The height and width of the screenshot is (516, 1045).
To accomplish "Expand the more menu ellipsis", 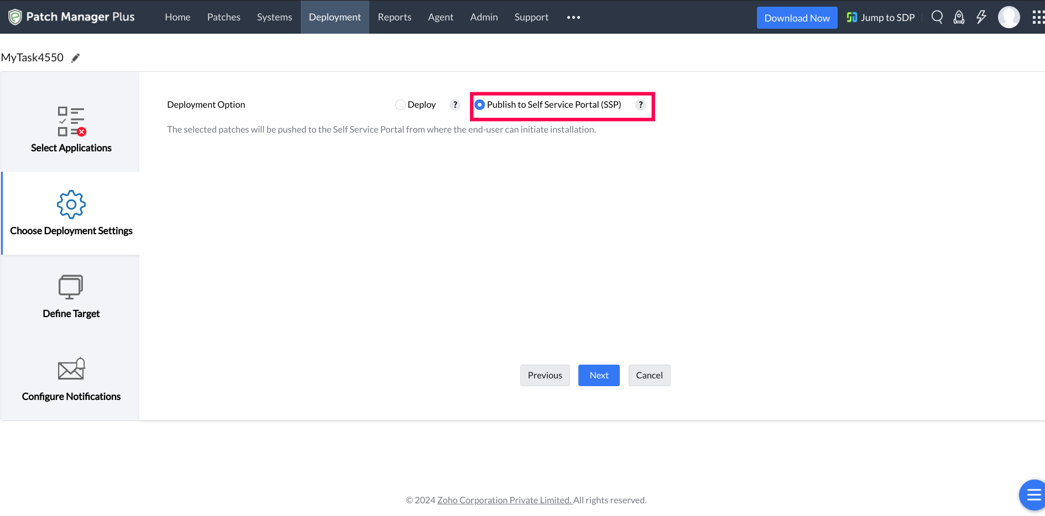I will pyautogui.click(x=573, y=18).
